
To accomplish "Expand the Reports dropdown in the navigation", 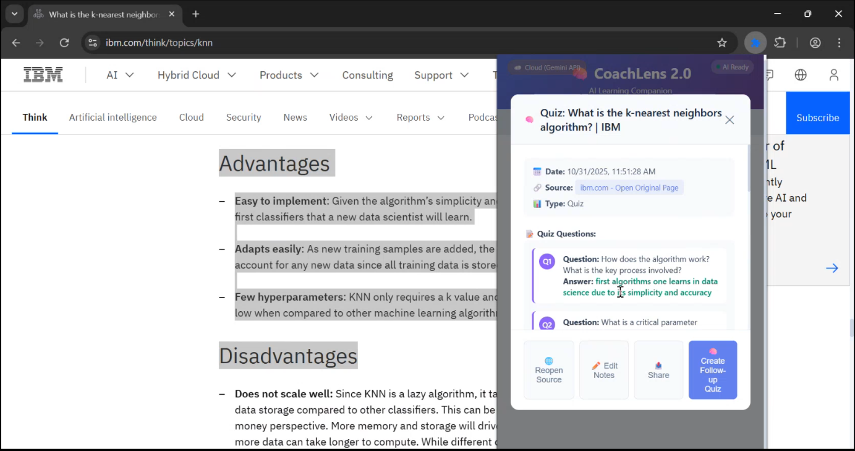I will [x=420, y=117].
